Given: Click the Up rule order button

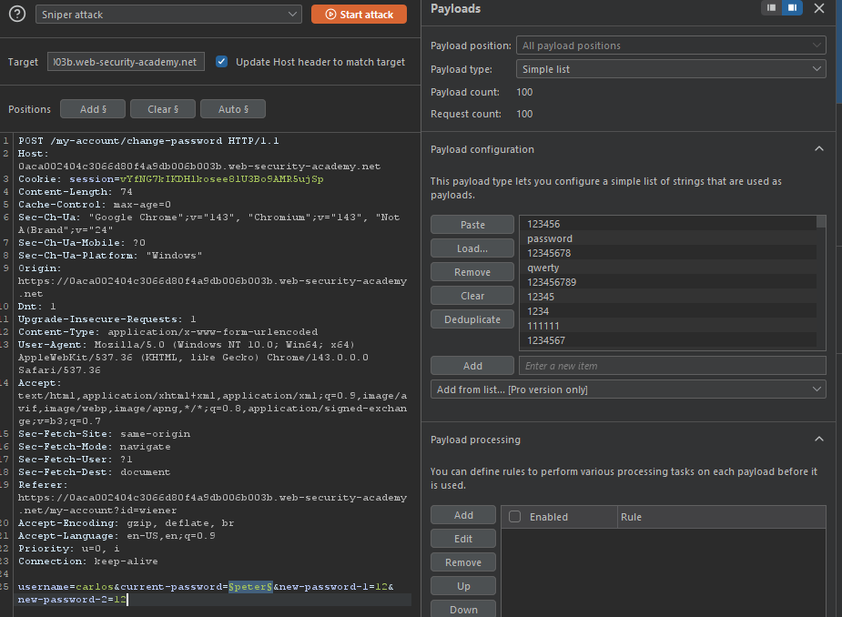Looking at the screenshot, I should (463, 586).
